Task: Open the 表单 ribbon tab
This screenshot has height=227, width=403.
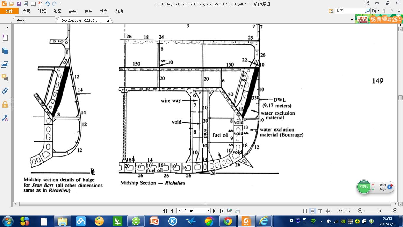Action: (x=73, y=11)
